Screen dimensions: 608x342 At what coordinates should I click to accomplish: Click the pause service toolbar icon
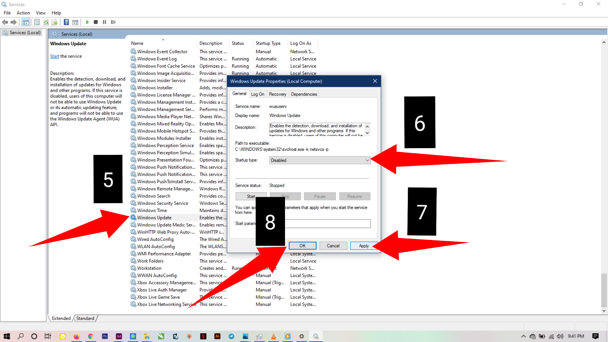coord(104,22)
